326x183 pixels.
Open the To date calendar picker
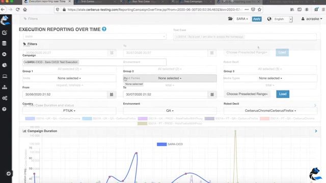(212, 95)
